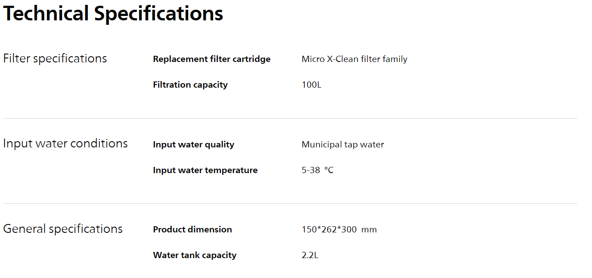Click the Product dimension label
The image size is (592, 278).
pyautogui.click(x=192, y=229)
